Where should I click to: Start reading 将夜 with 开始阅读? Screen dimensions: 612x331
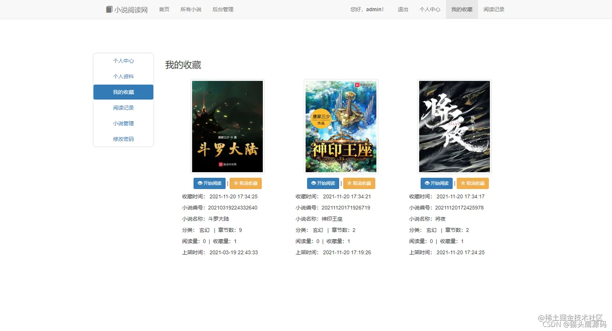(x=437, y=184)
